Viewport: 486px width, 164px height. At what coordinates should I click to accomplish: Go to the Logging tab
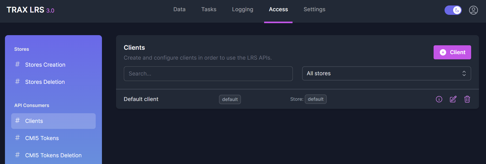tap(242, 9)
